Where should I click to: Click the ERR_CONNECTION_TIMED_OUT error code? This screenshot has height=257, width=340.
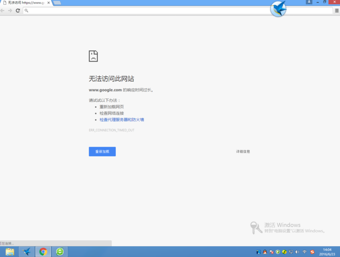pyautogui.click(x=112, y=130)
